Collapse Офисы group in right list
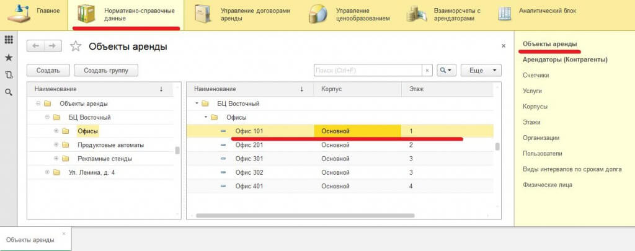 click(206, 117)
